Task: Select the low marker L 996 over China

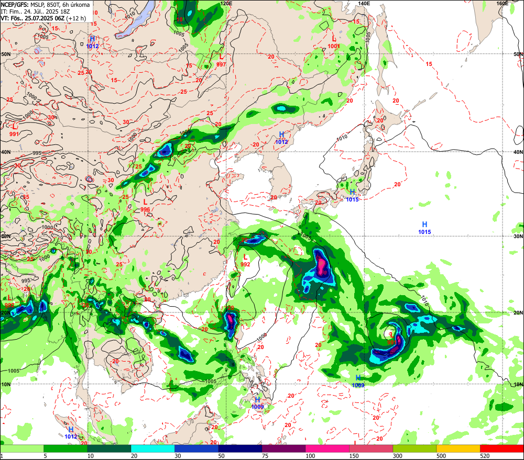Action: 145,206
